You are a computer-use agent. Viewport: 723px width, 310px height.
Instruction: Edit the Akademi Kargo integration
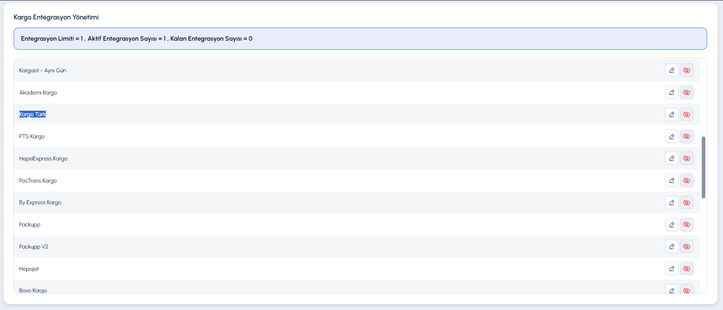[671, 92]
